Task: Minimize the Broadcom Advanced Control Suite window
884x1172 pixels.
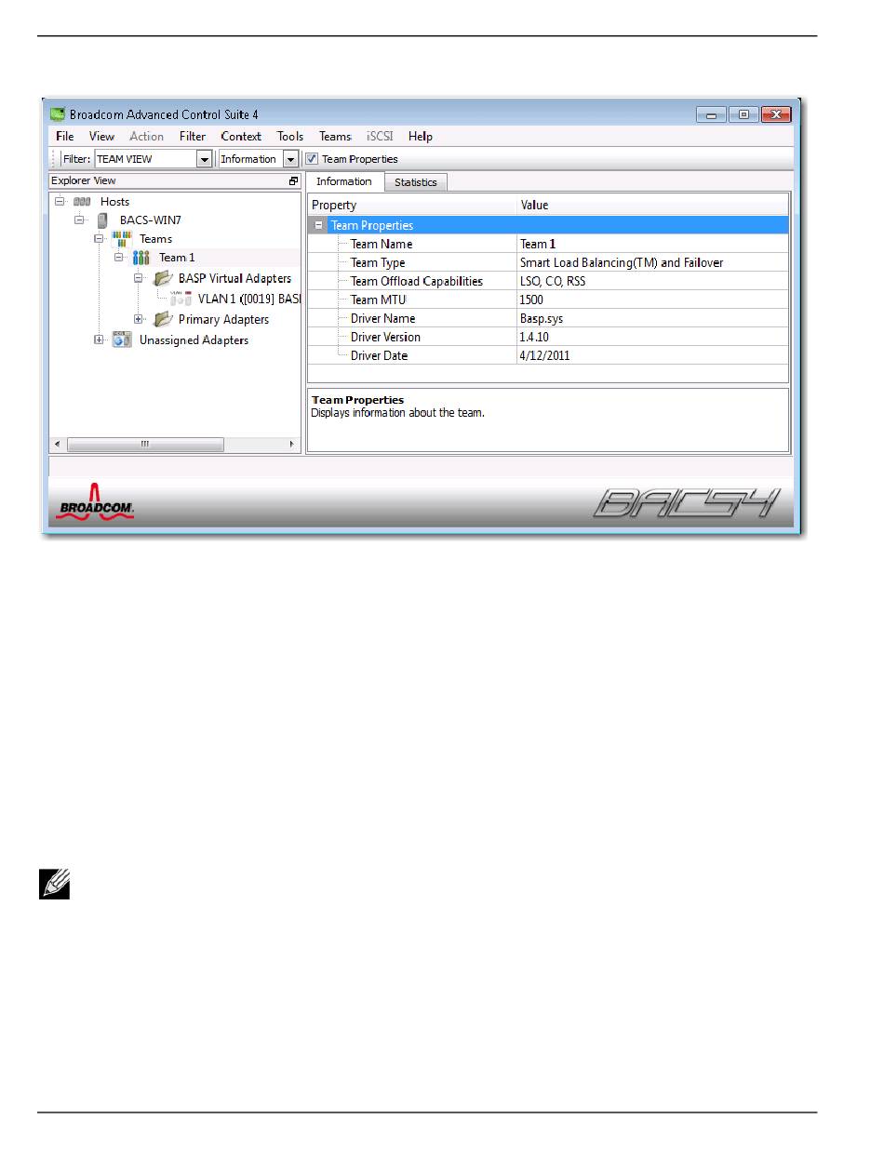Action: click(713, 114)
